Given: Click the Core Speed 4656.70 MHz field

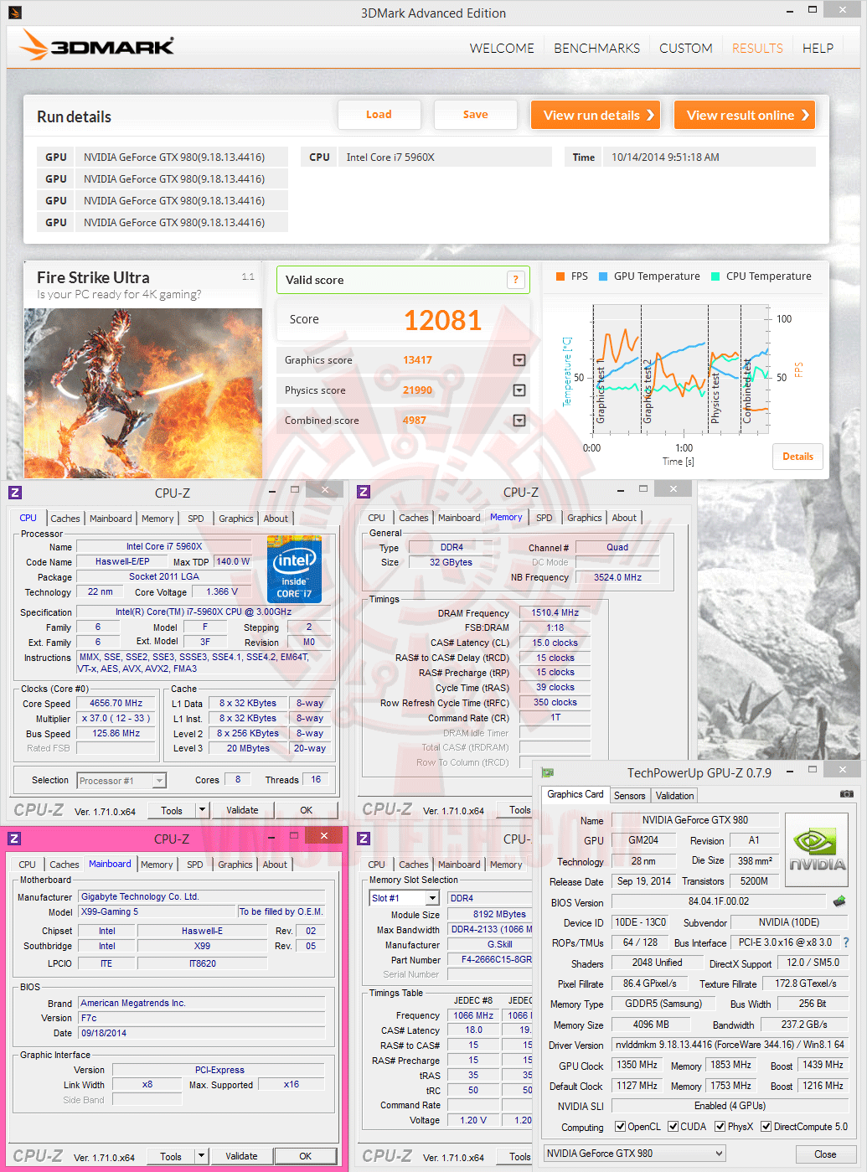Looking at the screenshot, I should [116, 704].
